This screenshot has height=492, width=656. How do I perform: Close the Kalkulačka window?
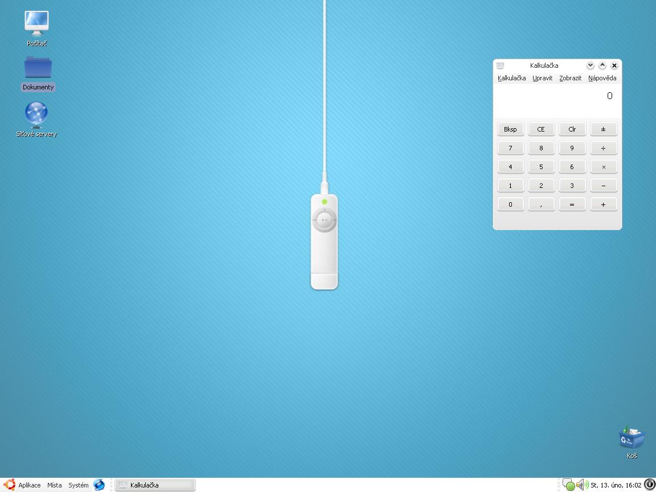pyautogui.click(x=614, y=65)
